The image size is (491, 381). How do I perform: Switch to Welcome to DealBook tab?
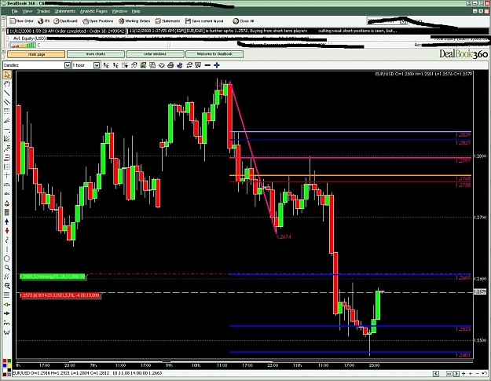214,54
